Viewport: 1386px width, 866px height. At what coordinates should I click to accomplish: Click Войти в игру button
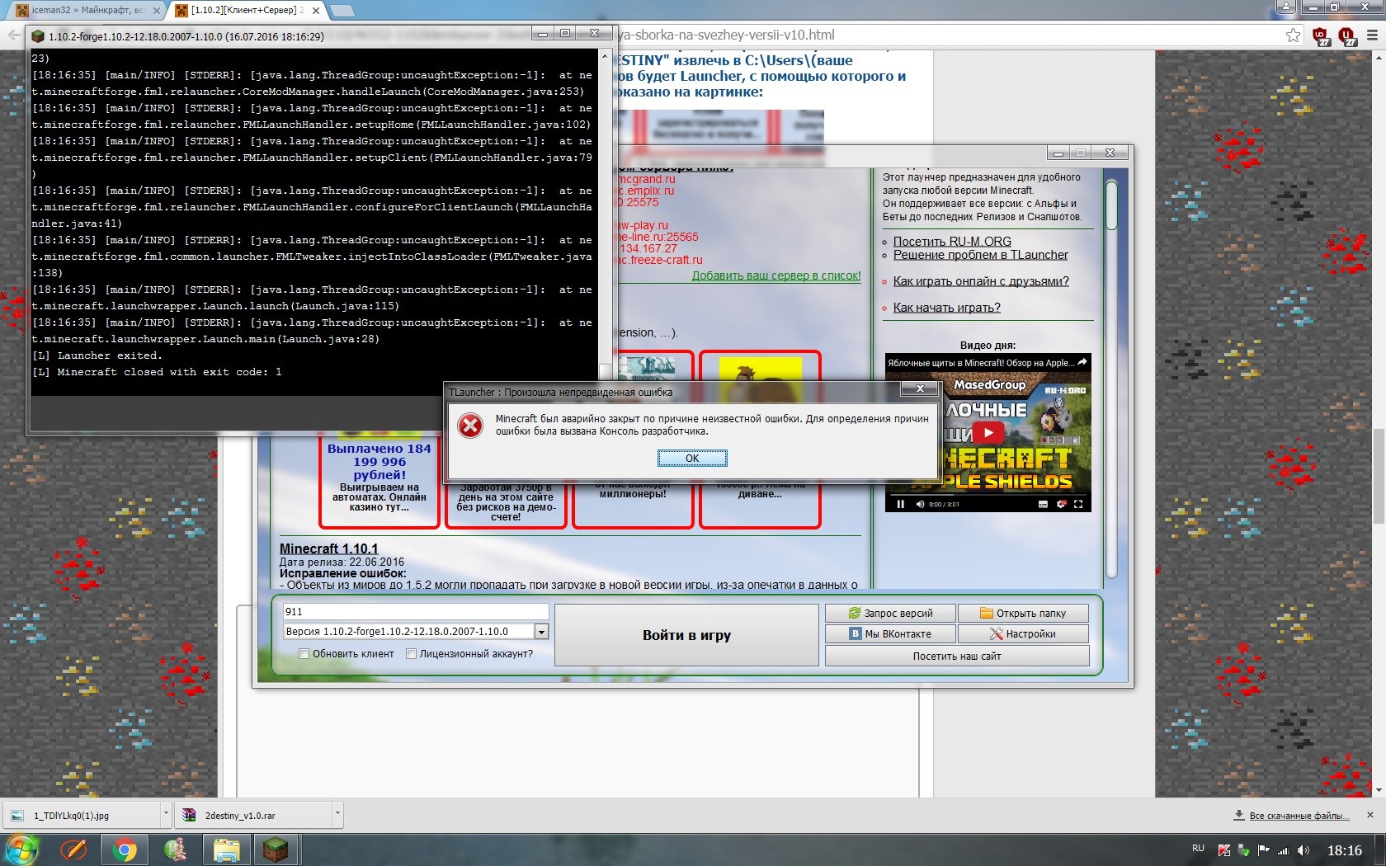click(x=686, y=635)
